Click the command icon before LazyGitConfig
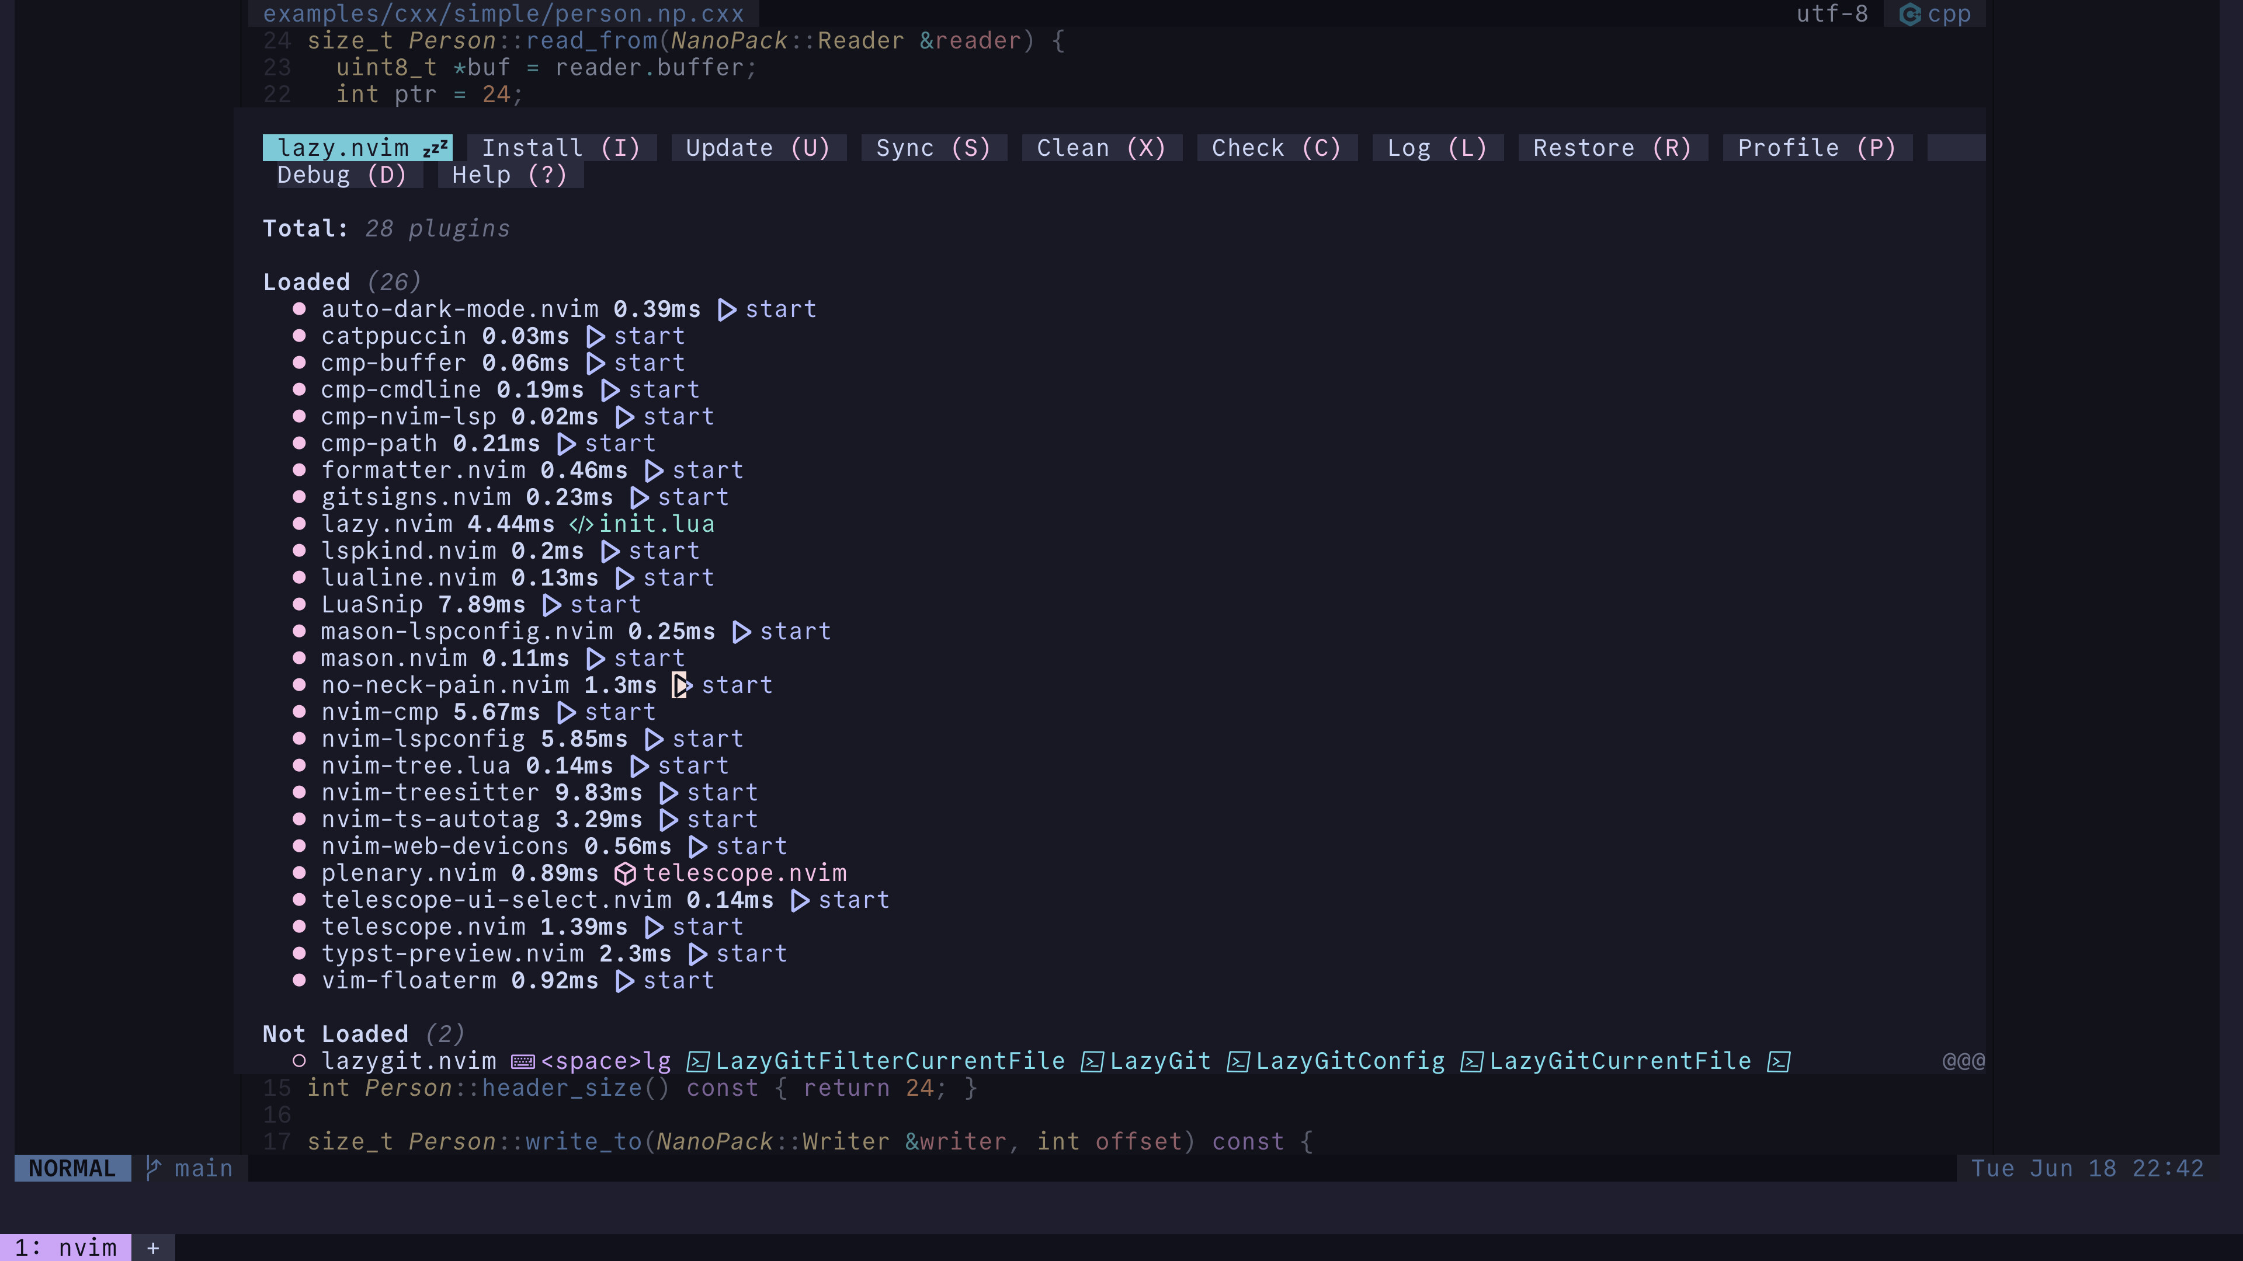 point(1237,1062)
